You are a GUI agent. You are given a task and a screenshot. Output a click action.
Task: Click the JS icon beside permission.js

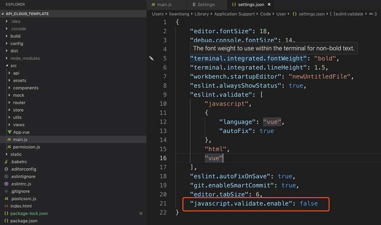(9, 147)
